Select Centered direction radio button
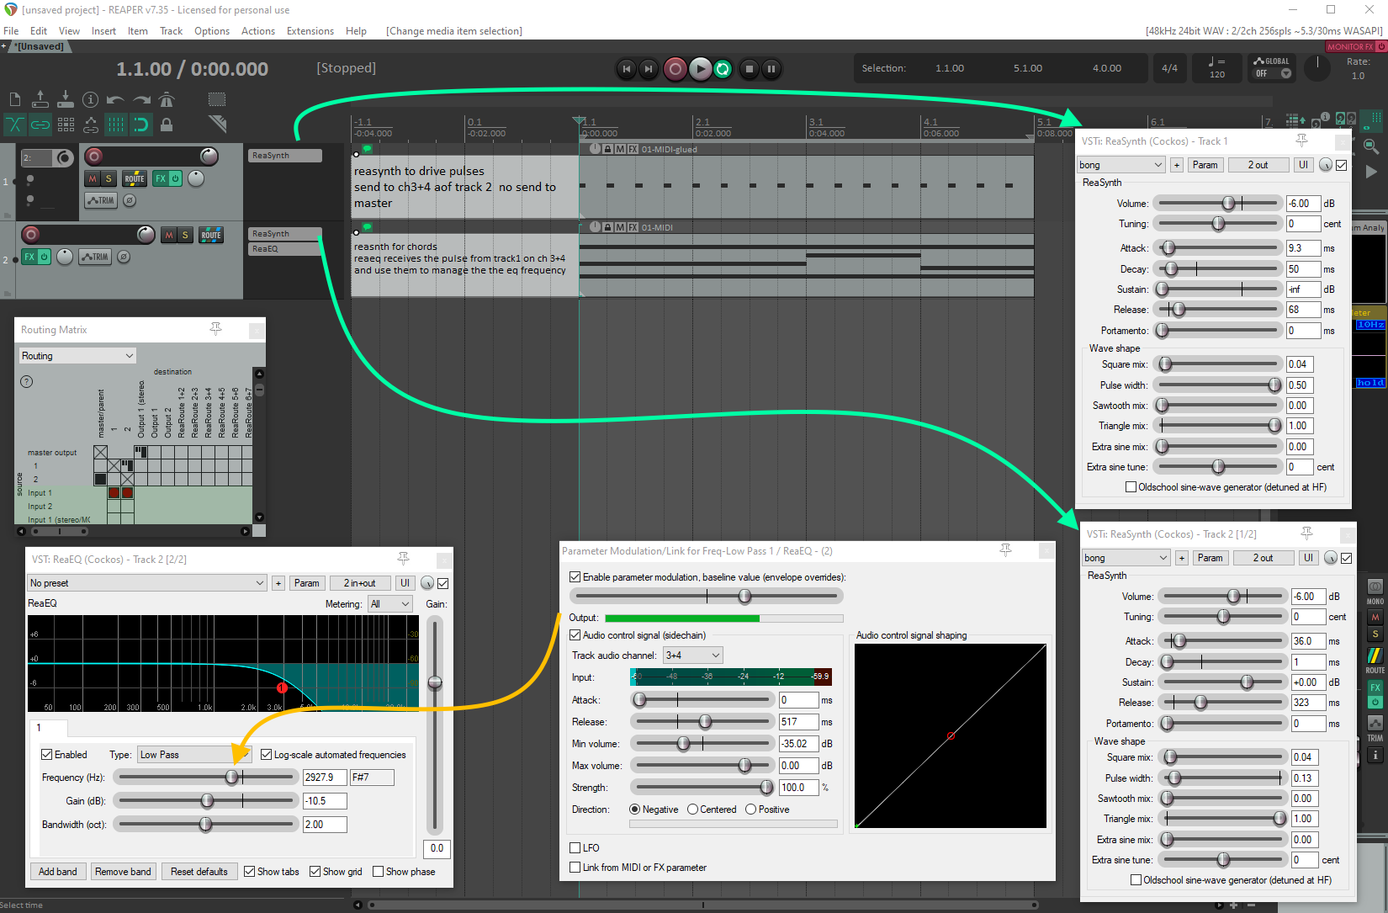1388x913 pixels. (x=693, y=809)
